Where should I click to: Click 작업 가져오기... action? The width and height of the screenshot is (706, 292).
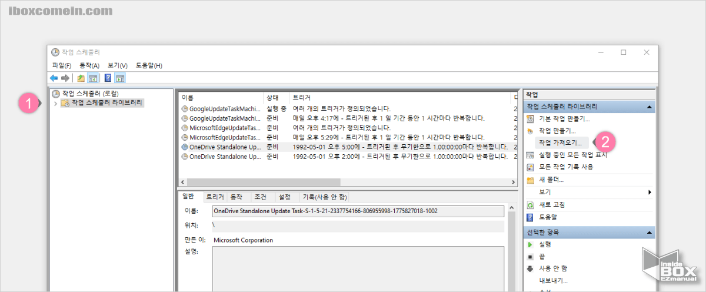coord(560,142)
